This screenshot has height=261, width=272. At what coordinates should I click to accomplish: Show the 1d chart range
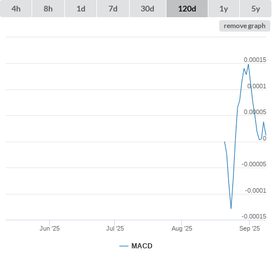(x=81, y=9)
